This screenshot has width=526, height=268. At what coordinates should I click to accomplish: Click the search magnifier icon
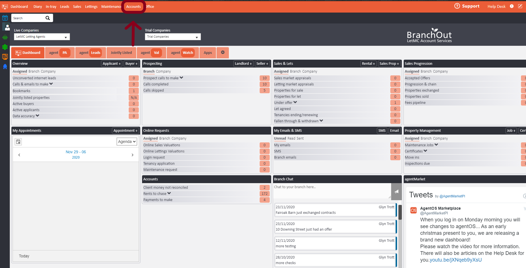coord(48,18)
